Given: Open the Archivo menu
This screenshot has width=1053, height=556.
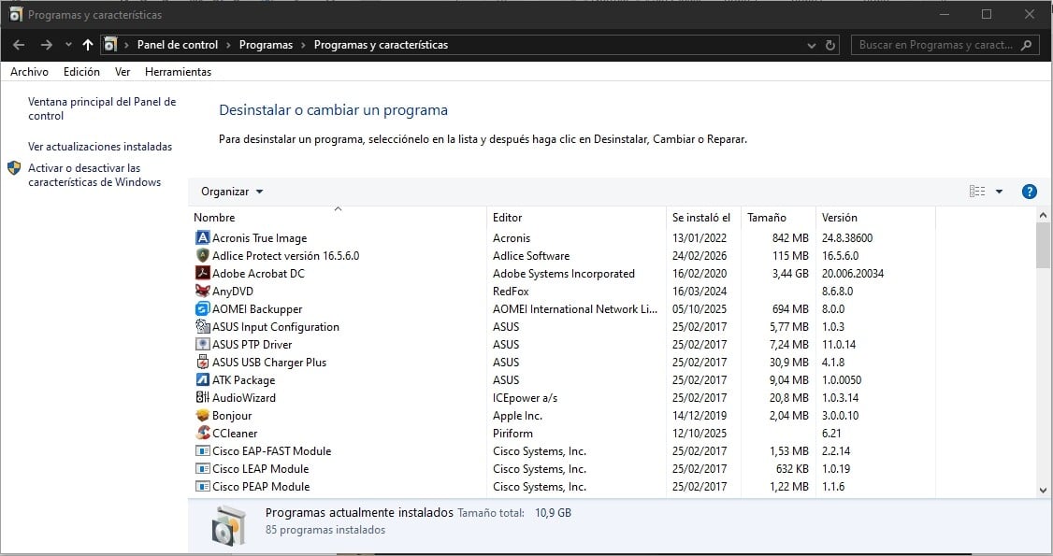Looking at the screenshot, I should click(29, 72).
